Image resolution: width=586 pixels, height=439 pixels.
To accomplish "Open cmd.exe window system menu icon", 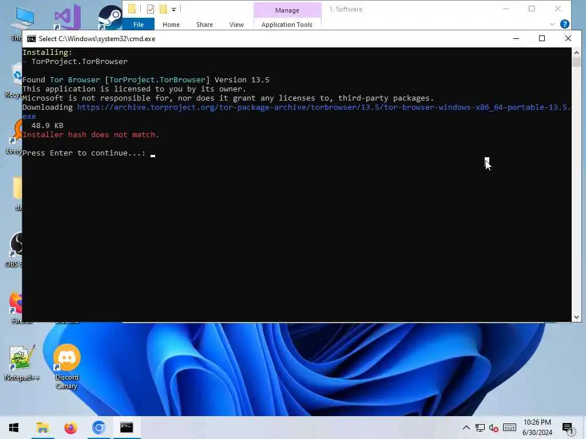I will (x=31, y=39).
